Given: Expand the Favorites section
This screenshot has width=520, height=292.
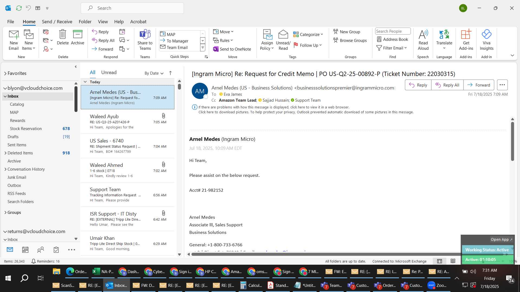Looking at the screenshot, I should 5,73.
